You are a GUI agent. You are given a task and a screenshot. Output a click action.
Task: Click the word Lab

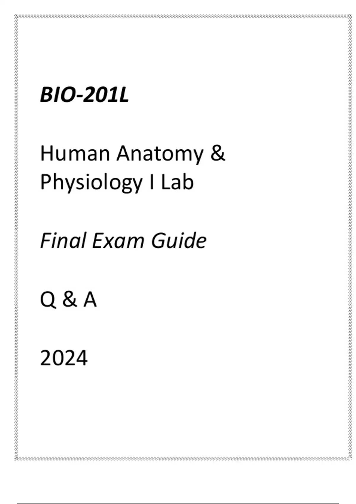pos(177,182)
